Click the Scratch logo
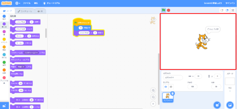The width and height of the screenshot is (237, 109). pyautogui.click(x=6, y=3)
